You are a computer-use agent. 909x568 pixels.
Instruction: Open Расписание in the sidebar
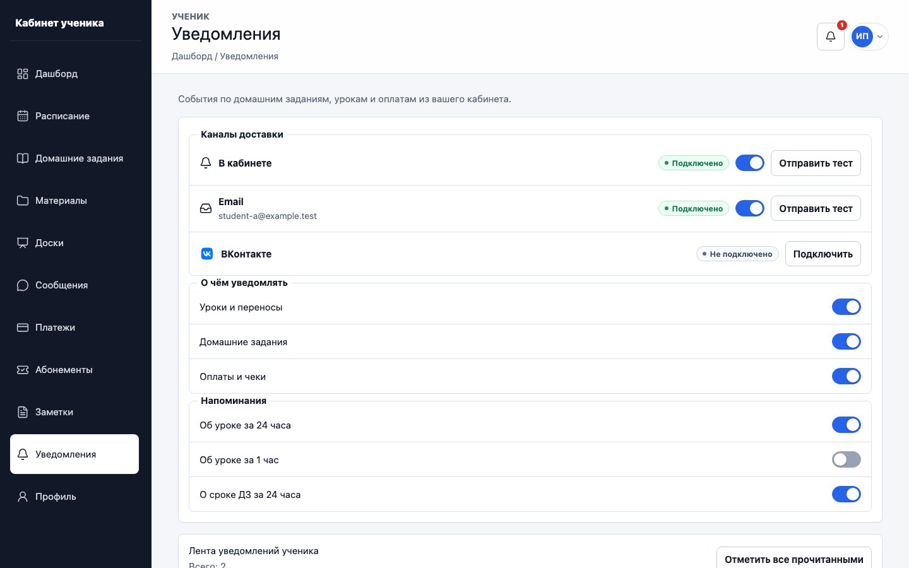[x=74, y=116]
